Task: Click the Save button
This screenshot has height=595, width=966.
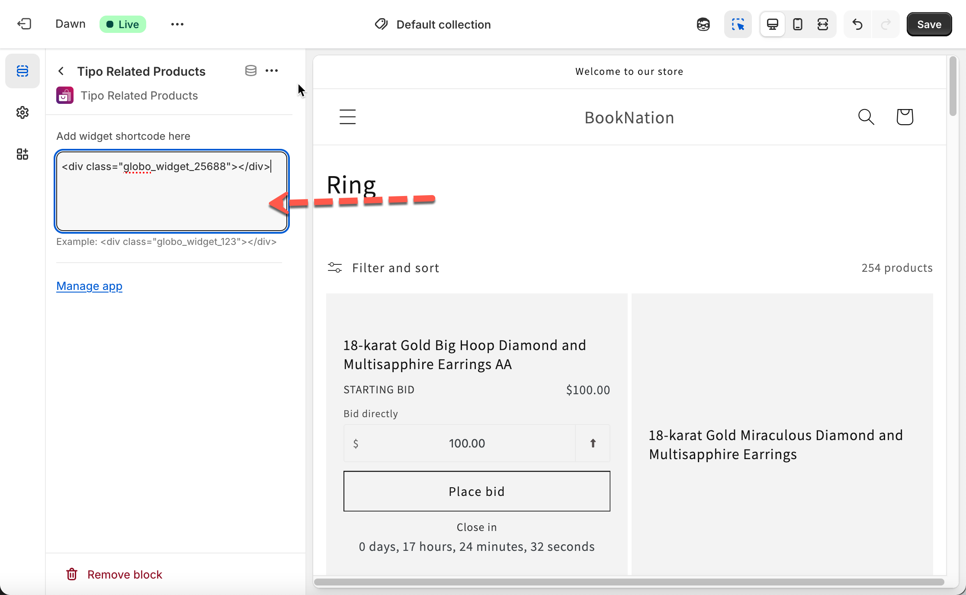Action: click(x=929, y=24)
